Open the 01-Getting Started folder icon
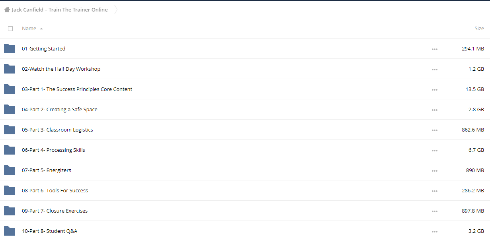Screen dimensions: 490x242 (10, 48)
